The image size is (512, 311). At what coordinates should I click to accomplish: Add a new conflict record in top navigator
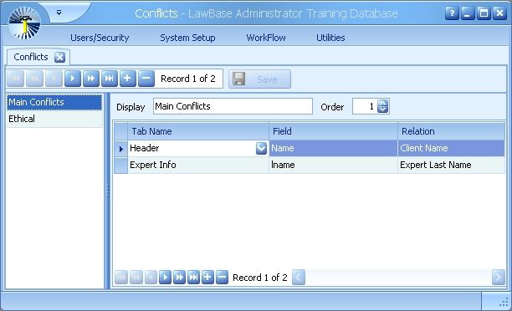tap(128, 79)
